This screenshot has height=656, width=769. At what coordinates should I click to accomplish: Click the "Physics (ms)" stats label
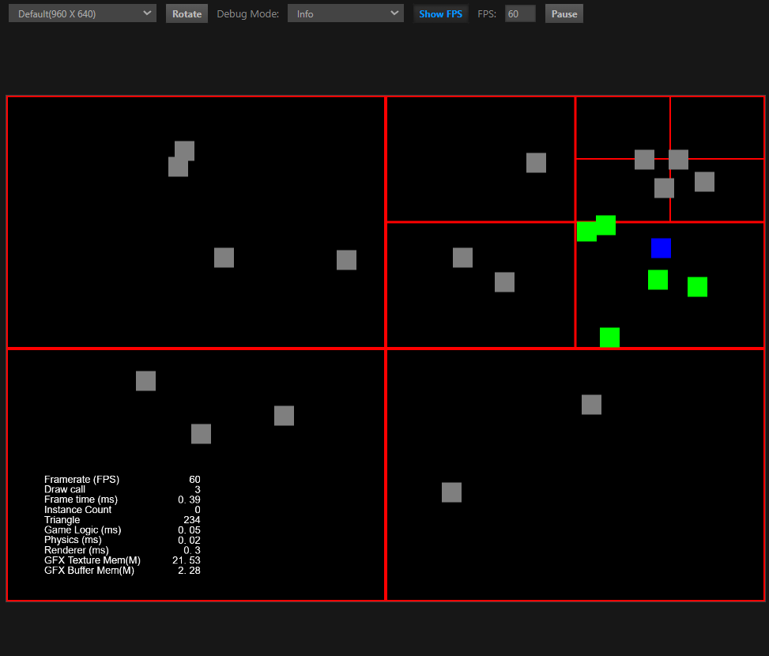point(73,540)
